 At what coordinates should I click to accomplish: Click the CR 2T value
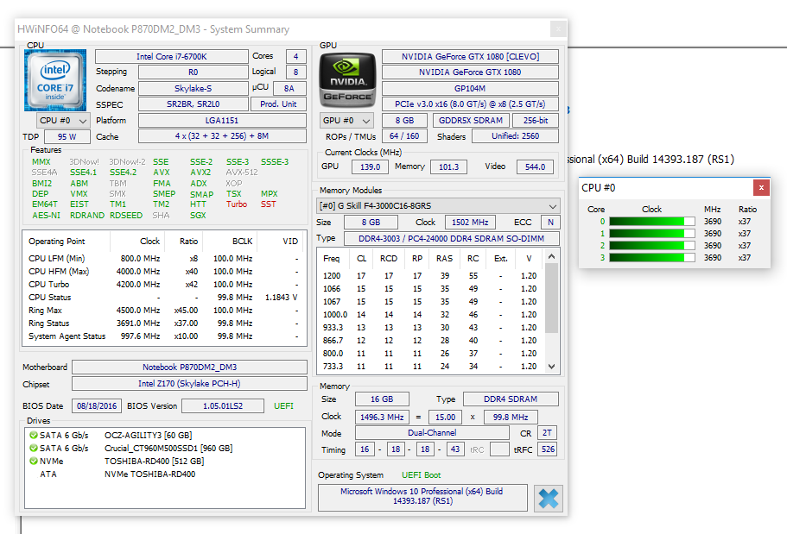click(x=547, y=433)
